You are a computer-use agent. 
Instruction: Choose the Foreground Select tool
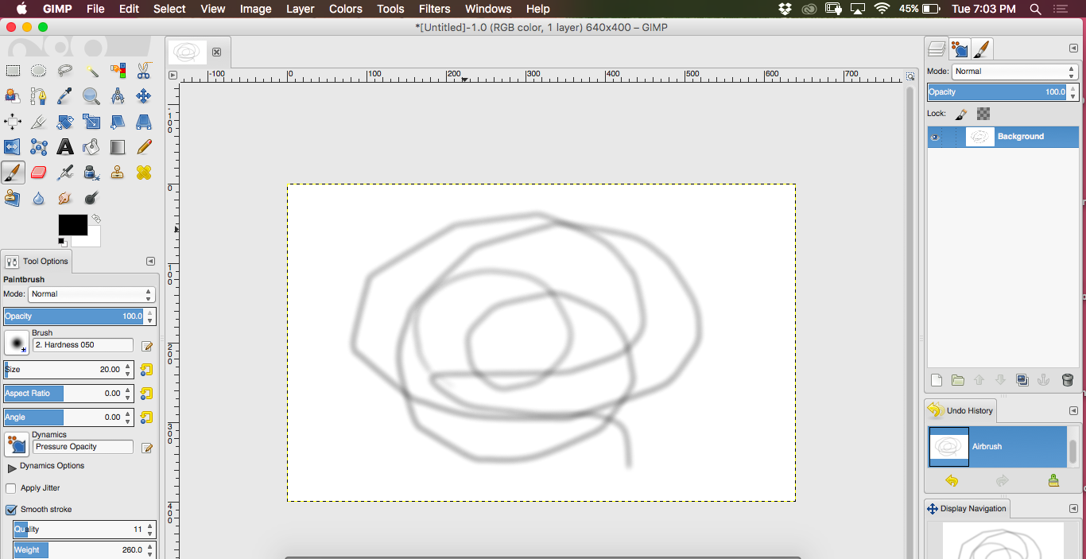pyautogui.click(x=13, y=96)
